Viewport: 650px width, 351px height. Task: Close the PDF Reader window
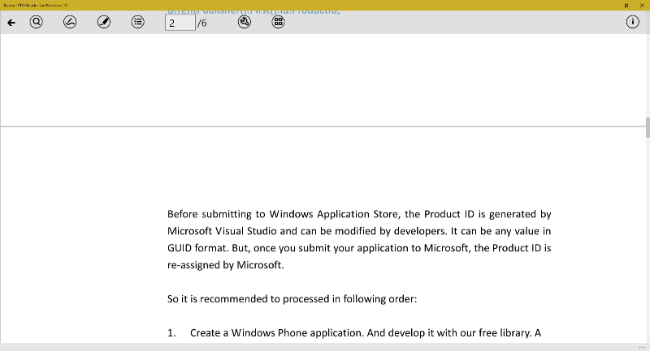coord(642,5)
